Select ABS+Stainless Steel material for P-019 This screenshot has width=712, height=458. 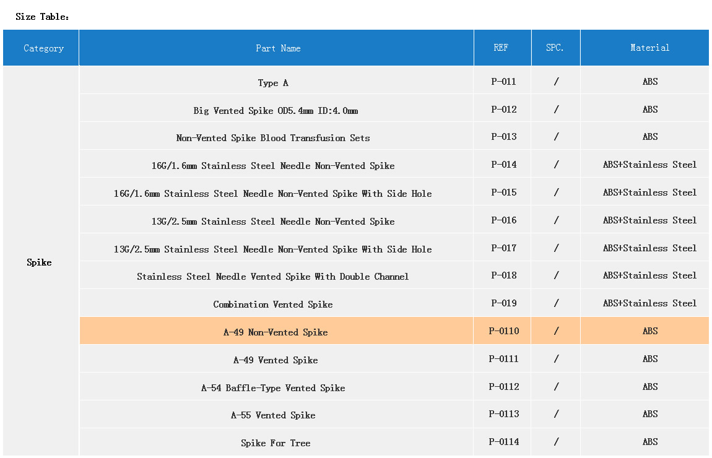click(x=649, y=303)
